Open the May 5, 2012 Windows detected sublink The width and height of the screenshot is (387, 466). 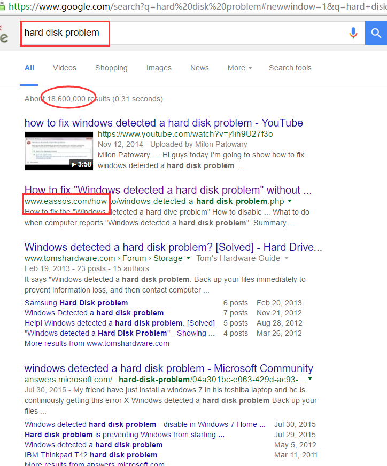click(x=94, y=445)
